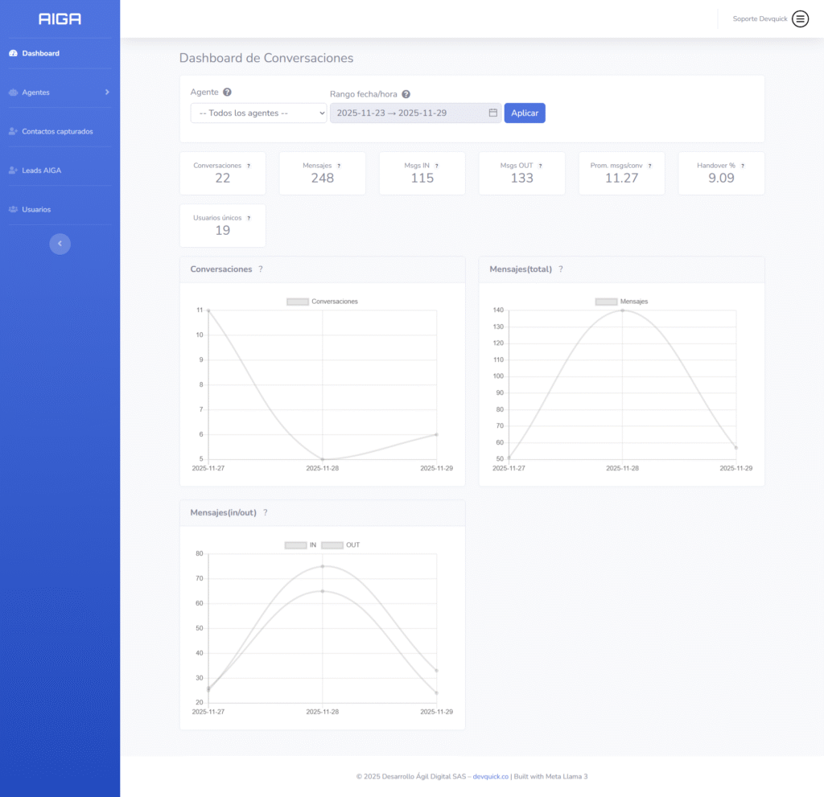Open the Soporte Devquick user menu
This screenshot has height=797, width=824.
coord(760,18)
